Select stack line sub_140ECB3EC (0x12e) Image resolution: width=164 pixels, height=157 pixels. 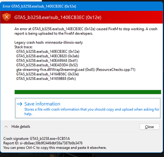pyautogui.click(x=48, y=52)
